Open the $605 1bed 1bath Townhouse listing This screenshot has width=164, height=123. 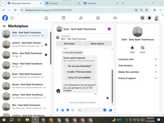74,39
